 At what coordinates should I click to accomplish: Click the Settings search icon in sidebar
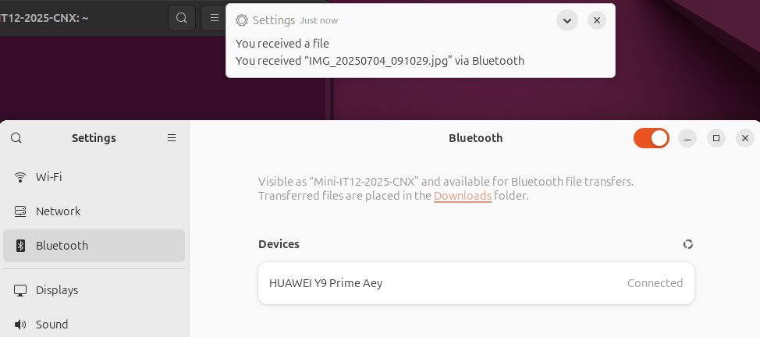[16, 138]
